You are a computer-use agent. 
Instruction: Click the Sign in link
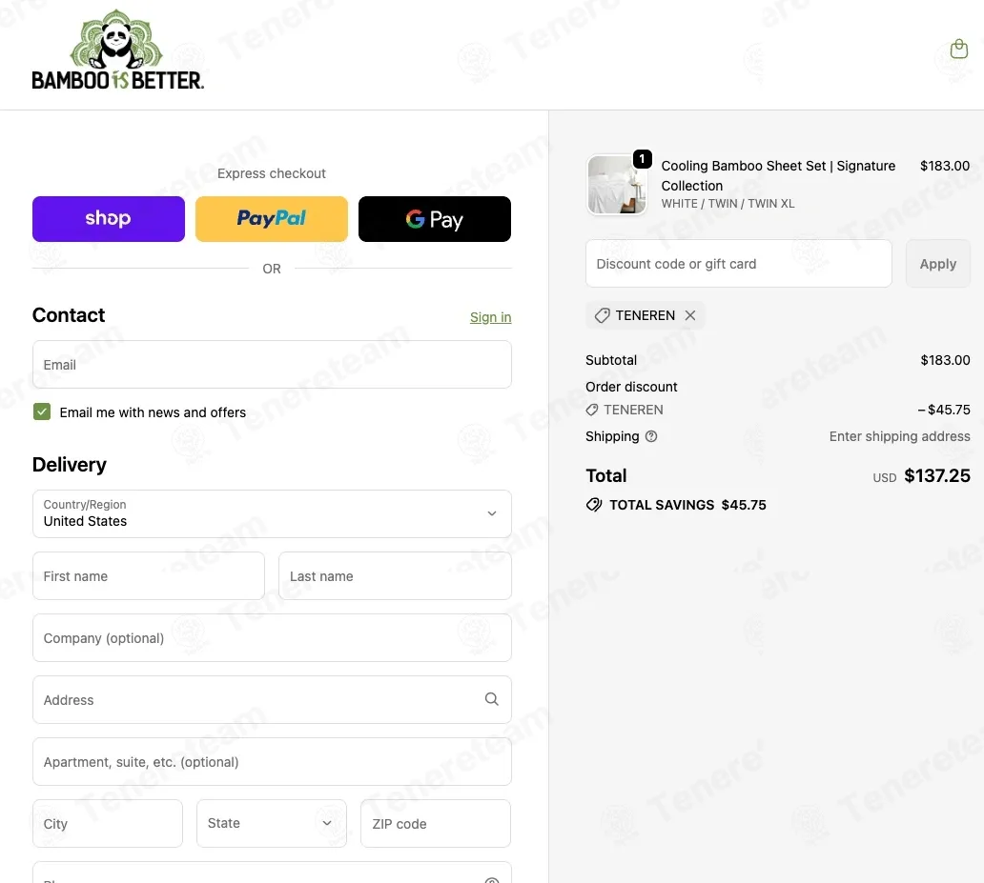click(490, 317)
